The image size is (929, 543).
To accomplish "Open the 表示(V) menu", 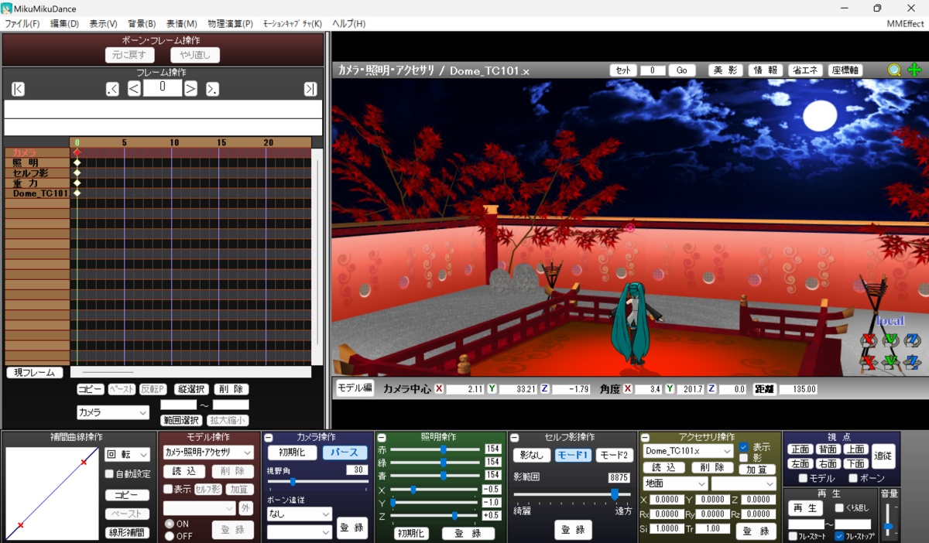I will click(x=103, y=24).
